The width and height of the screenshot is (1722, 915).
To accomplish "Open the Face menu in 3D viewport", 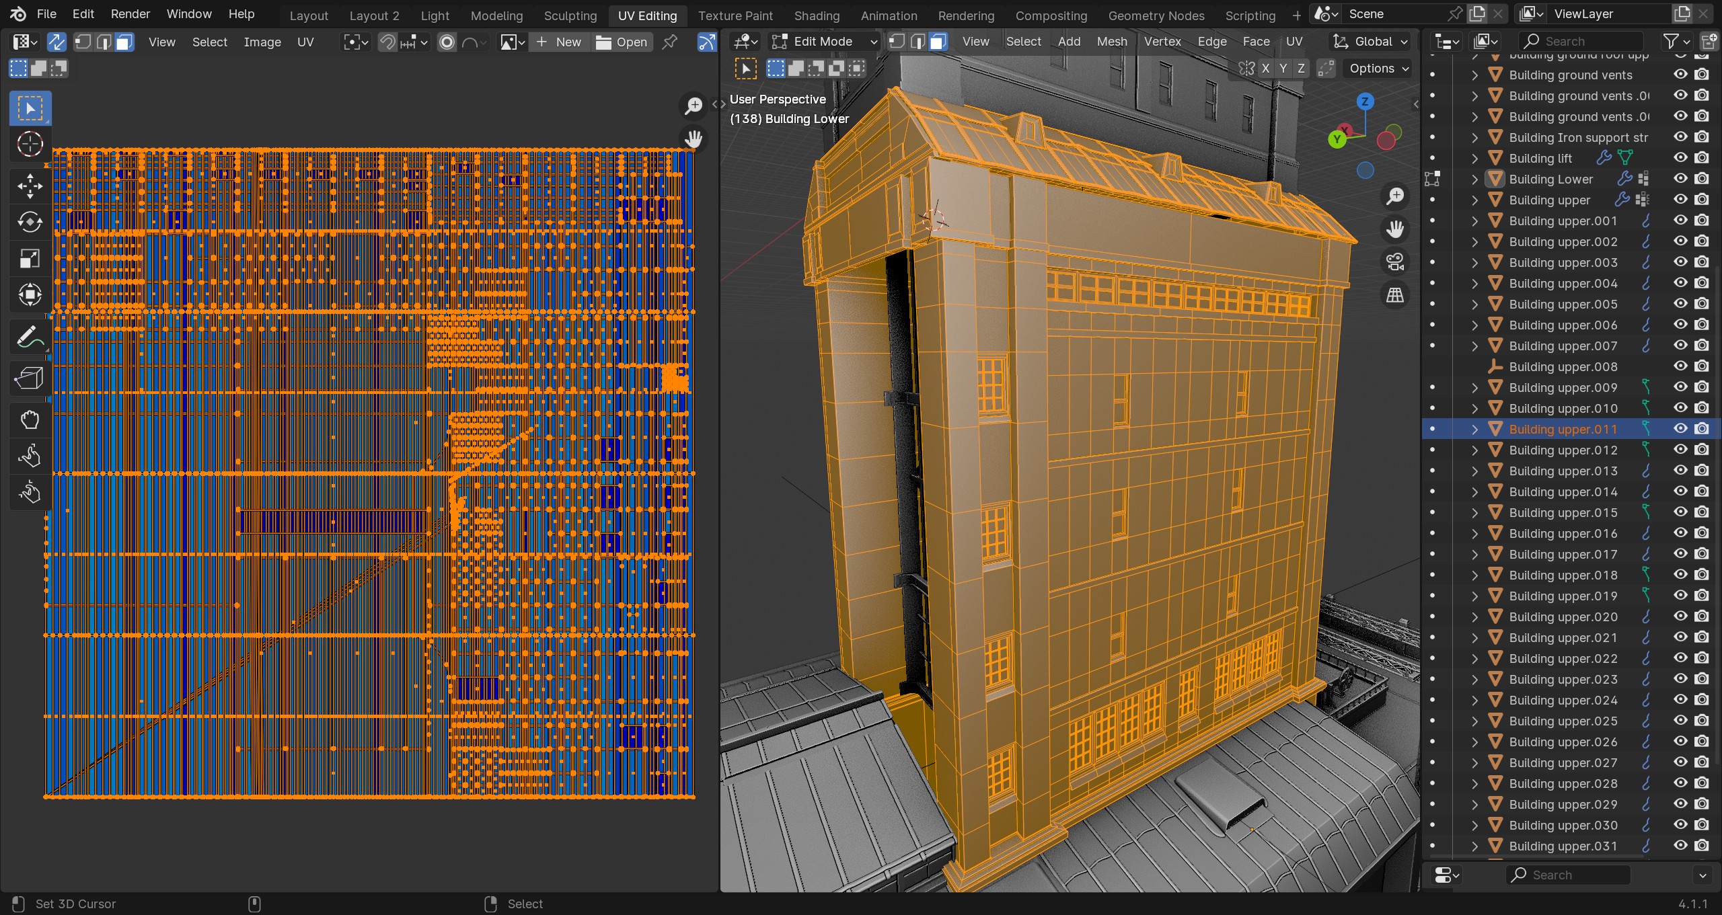I will coord(1256,42).
